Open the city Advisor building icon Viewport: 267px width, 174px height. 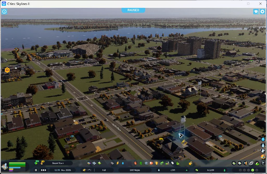click(x=5, y=166)
